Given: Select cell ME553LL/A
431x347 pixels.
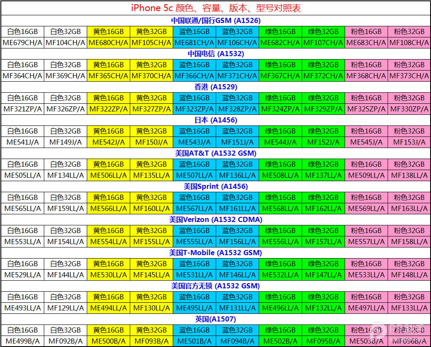Looking at the screenshot, I should point(23,242).
